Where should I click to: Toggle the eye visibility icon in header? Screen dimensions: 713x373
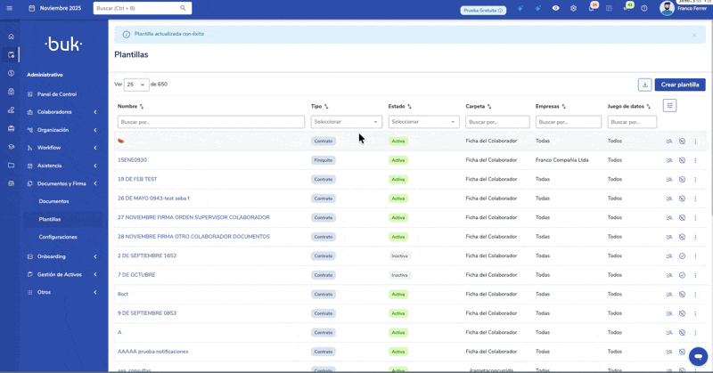[x=555, y=8]
